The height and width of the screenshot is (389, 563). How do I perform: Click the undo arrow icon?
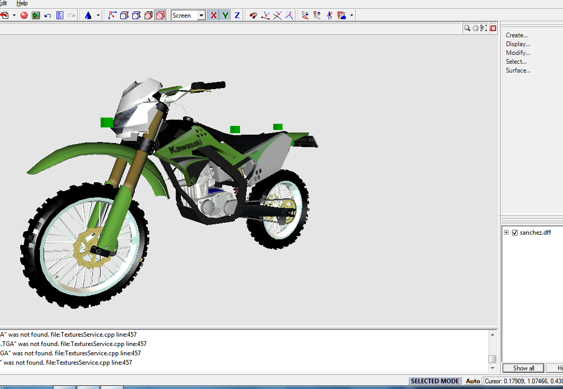click(47, 16)
